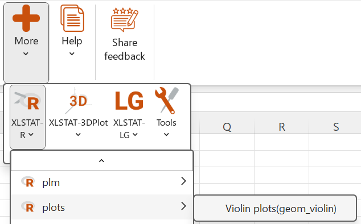Expand the plots submenu arrow

point(183,206)
